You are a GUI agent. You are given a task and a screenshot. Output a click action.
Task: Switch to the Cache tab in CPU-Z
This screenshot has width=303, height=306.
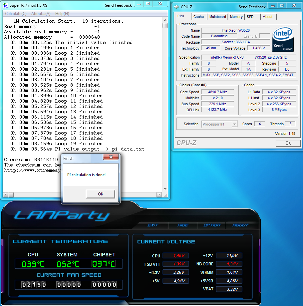(198, 17)
